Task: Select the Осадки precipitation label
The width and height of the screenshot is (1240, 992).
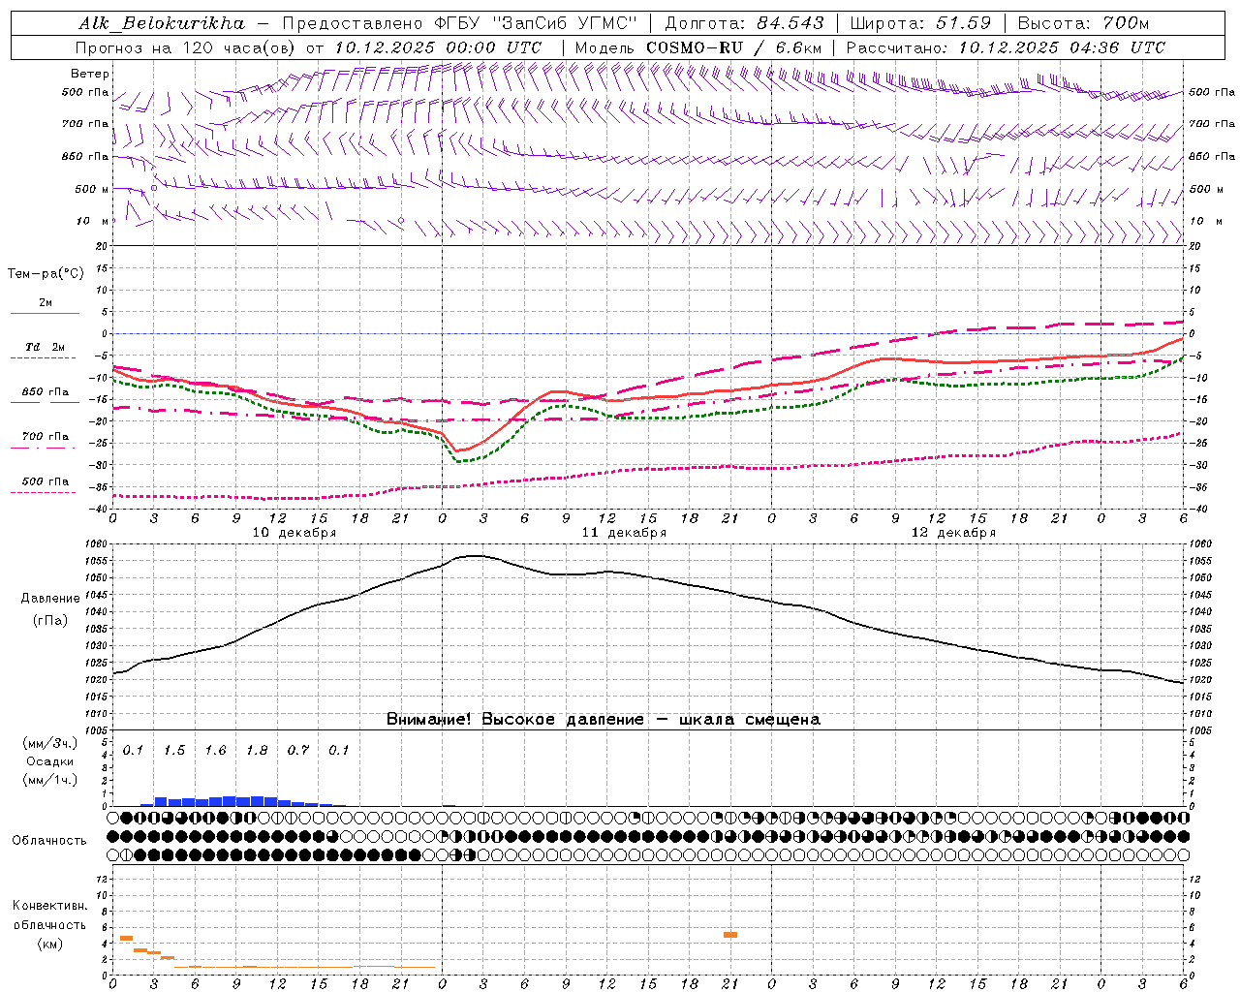Action: pos(50,761)
